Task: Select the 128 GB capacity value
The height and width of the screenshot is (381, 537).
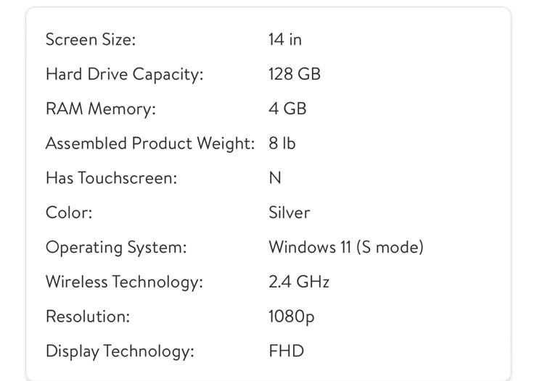Action: 295,74
